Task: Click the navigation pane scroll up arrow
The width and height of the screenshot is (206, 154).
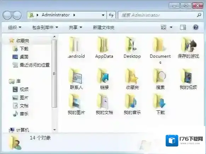Action: [x=55, y=37]
